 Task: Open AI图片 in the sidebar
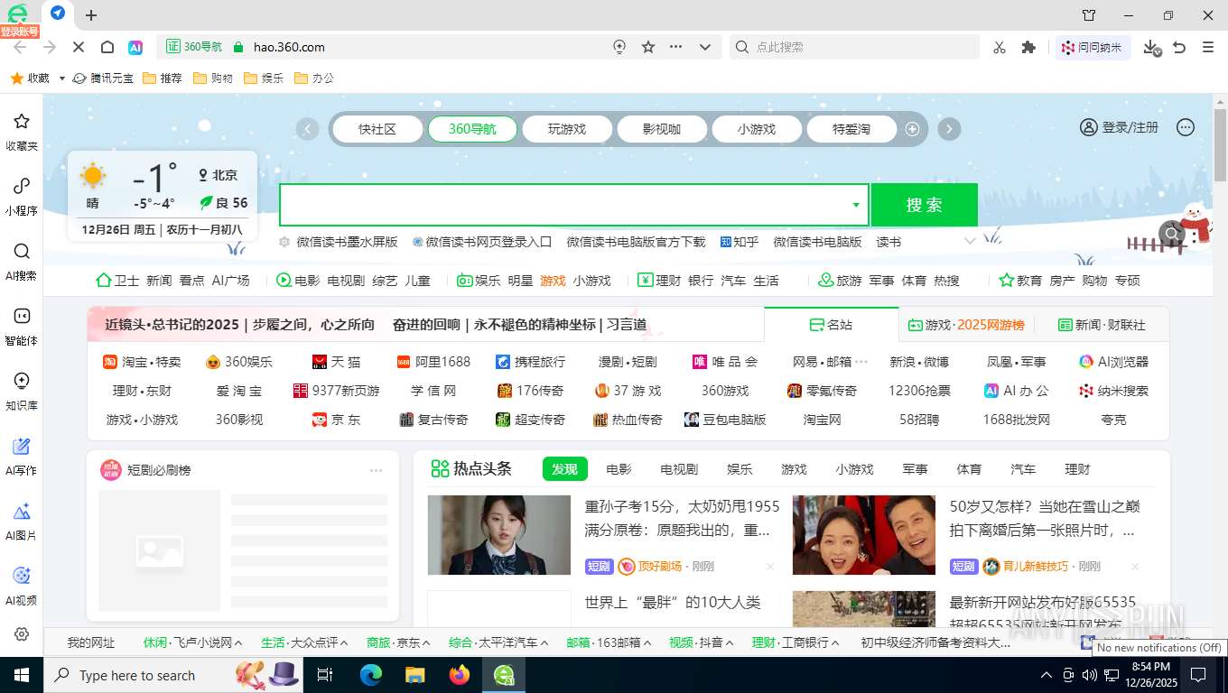coord(22,522)
